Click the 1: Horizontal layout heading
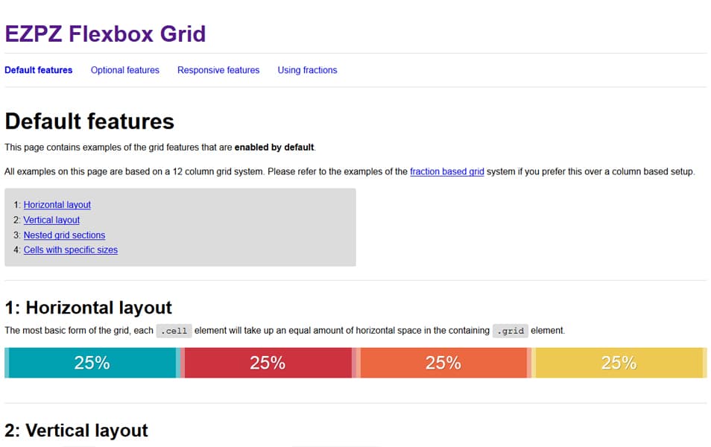Screen dimensions: 711x447 89,308
